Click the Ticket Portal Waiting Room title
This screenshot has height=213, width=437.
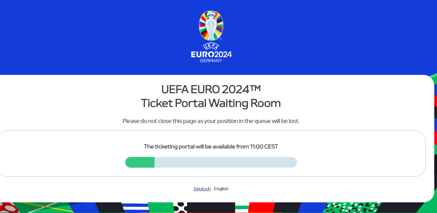point(211,103)
